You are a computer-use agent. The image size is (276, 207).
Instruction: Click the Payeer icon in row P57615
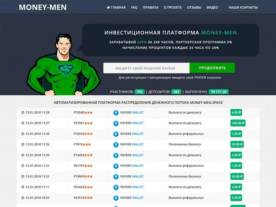click(x=116, y=198)
